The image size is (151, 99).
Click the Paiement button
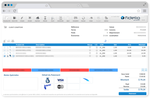[x=132, y=94]
